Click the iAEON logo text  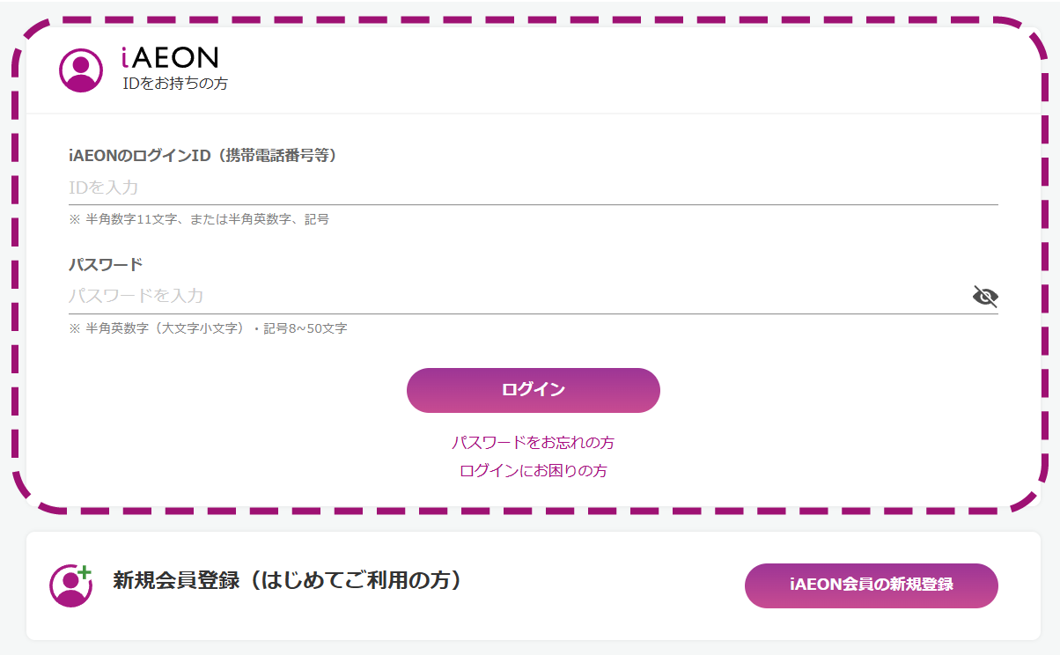(x=170, y=58)
